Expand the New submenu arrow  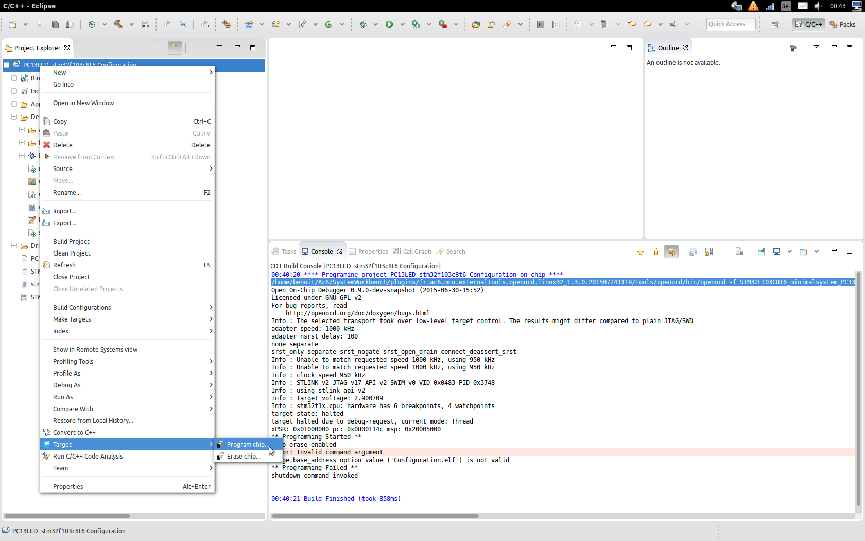pos(211,72)
